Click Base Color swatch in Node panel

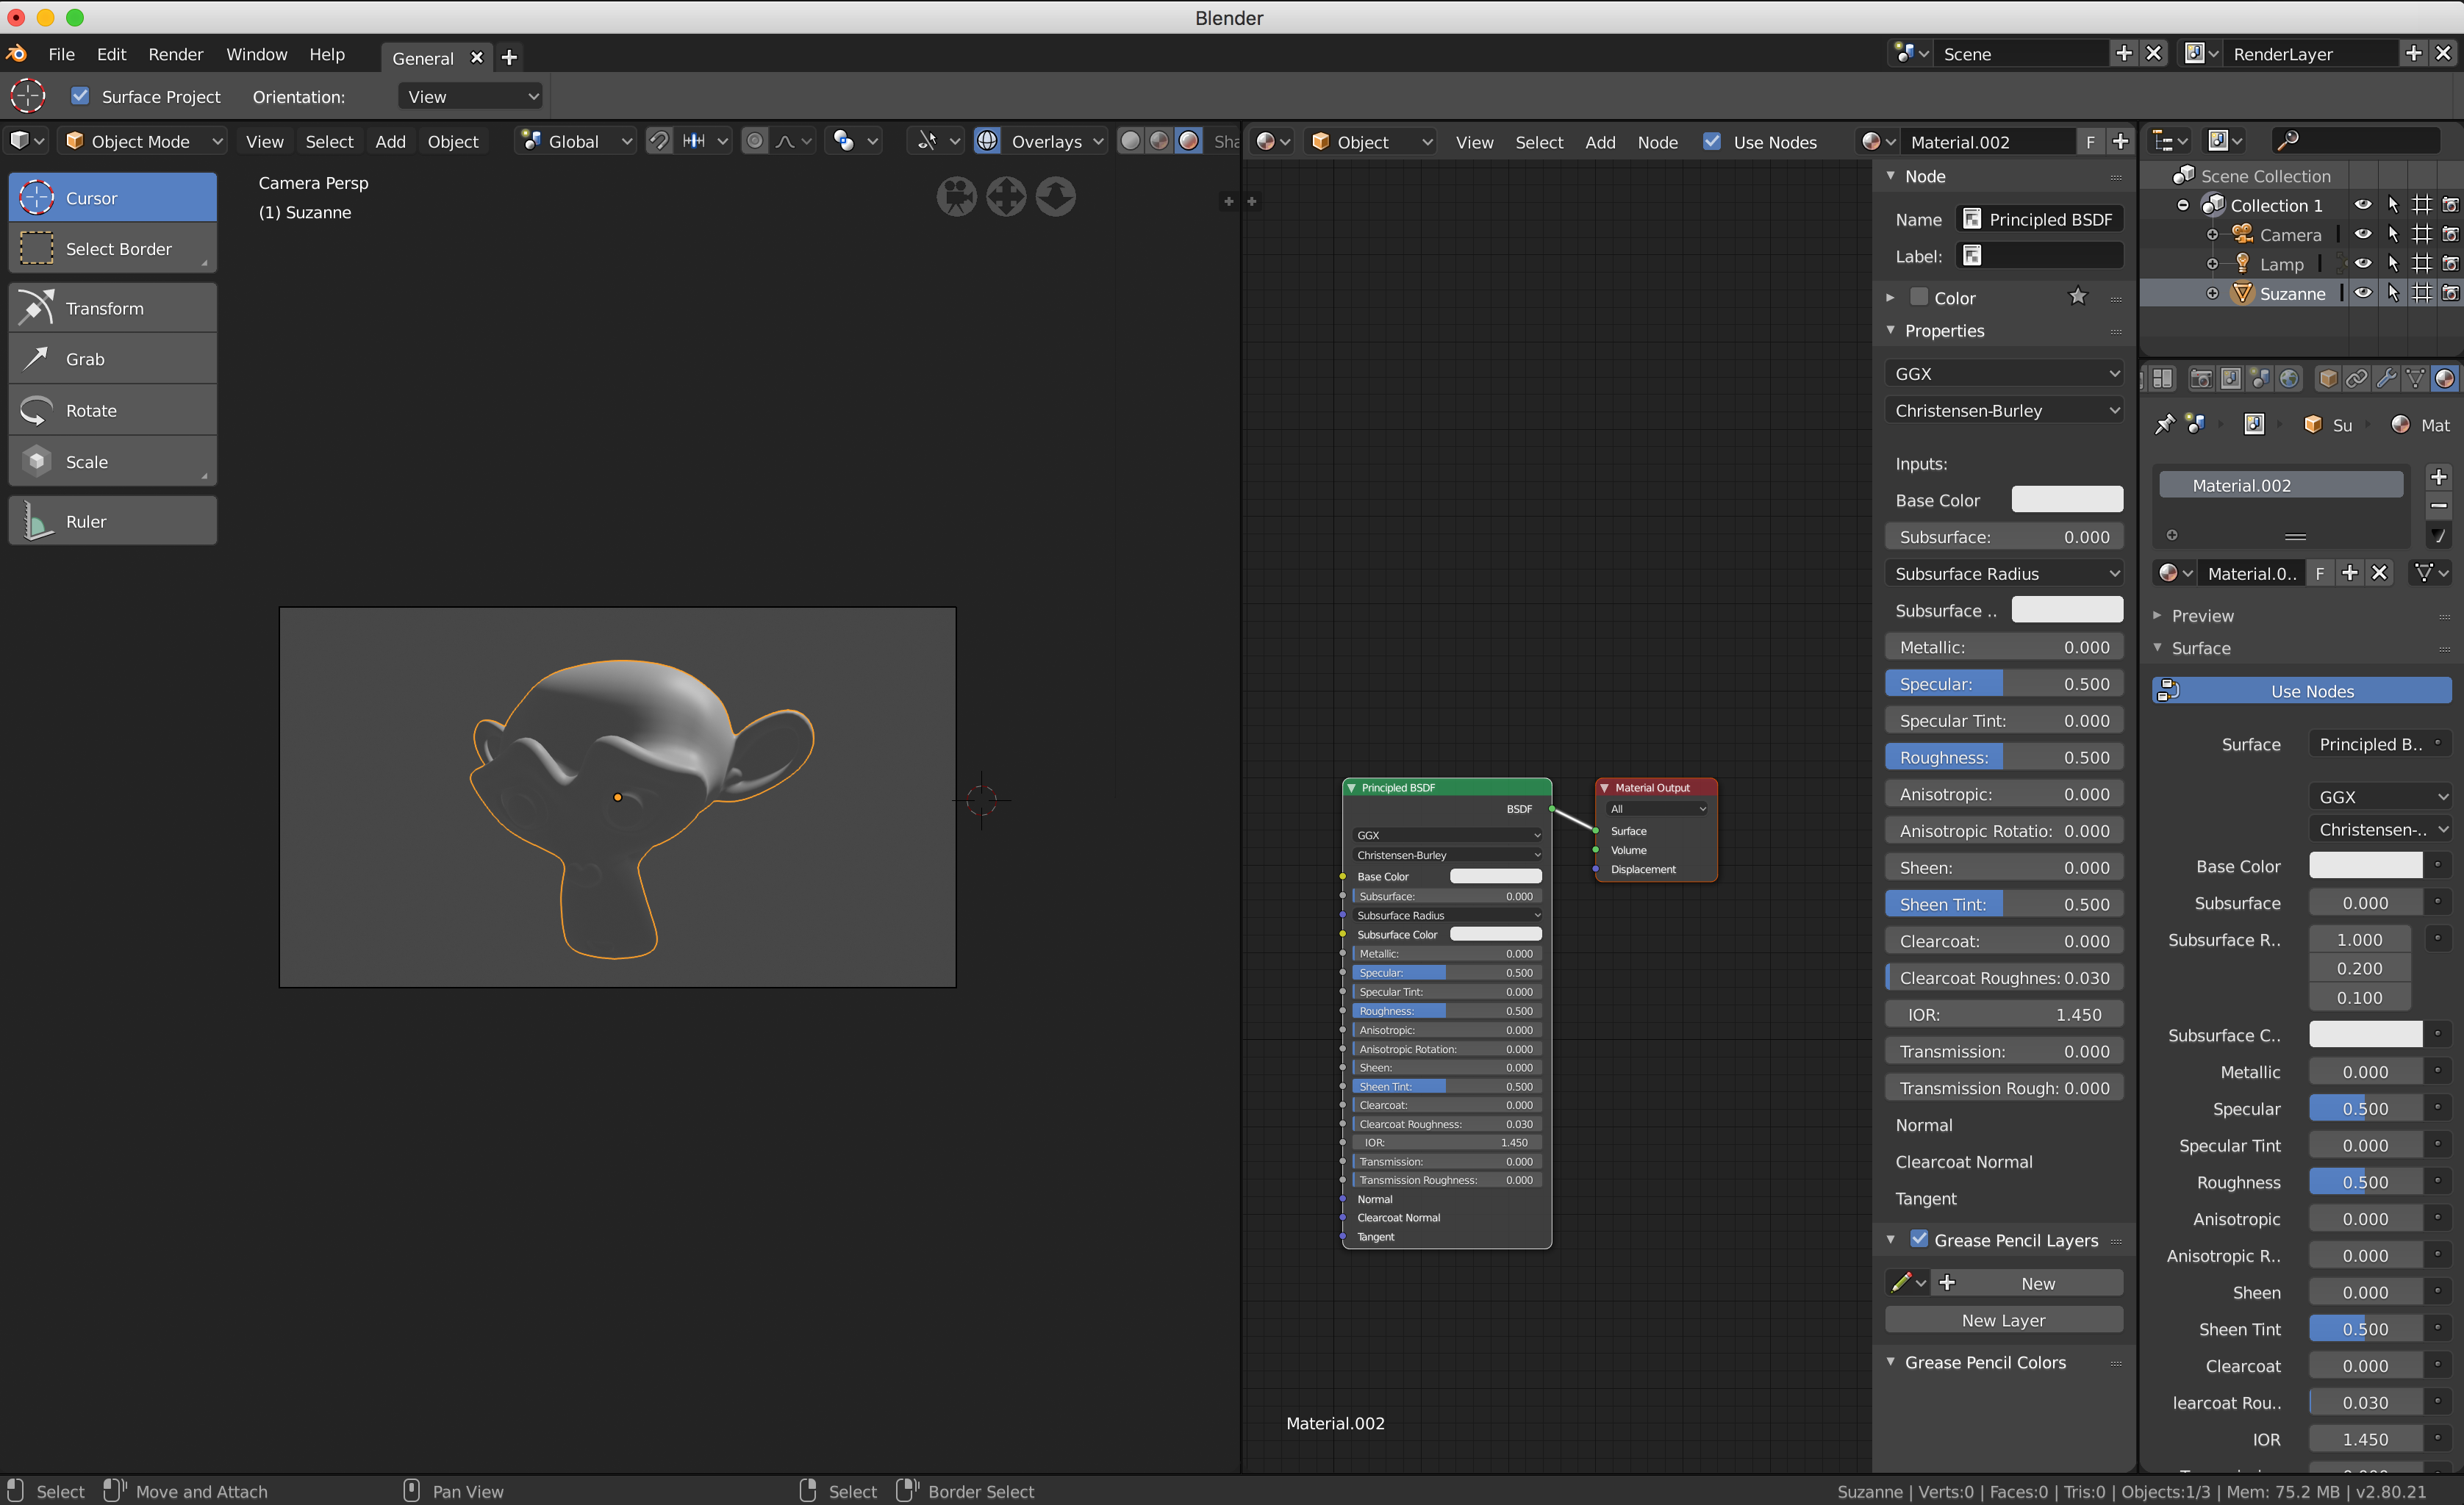[x=2067, y=499]
